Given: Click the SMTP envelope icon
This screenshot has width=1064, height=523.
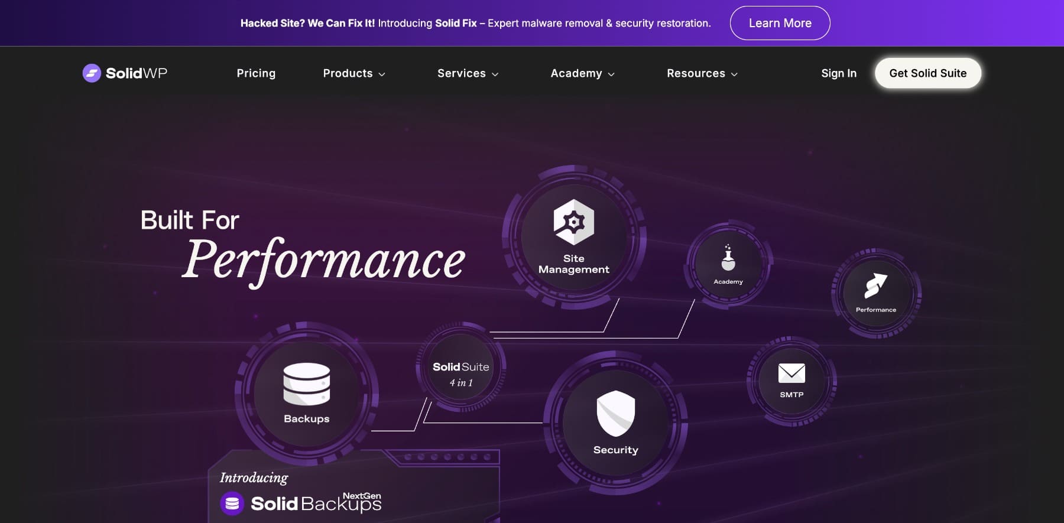Looking at the screenshot, I should 791,373.
